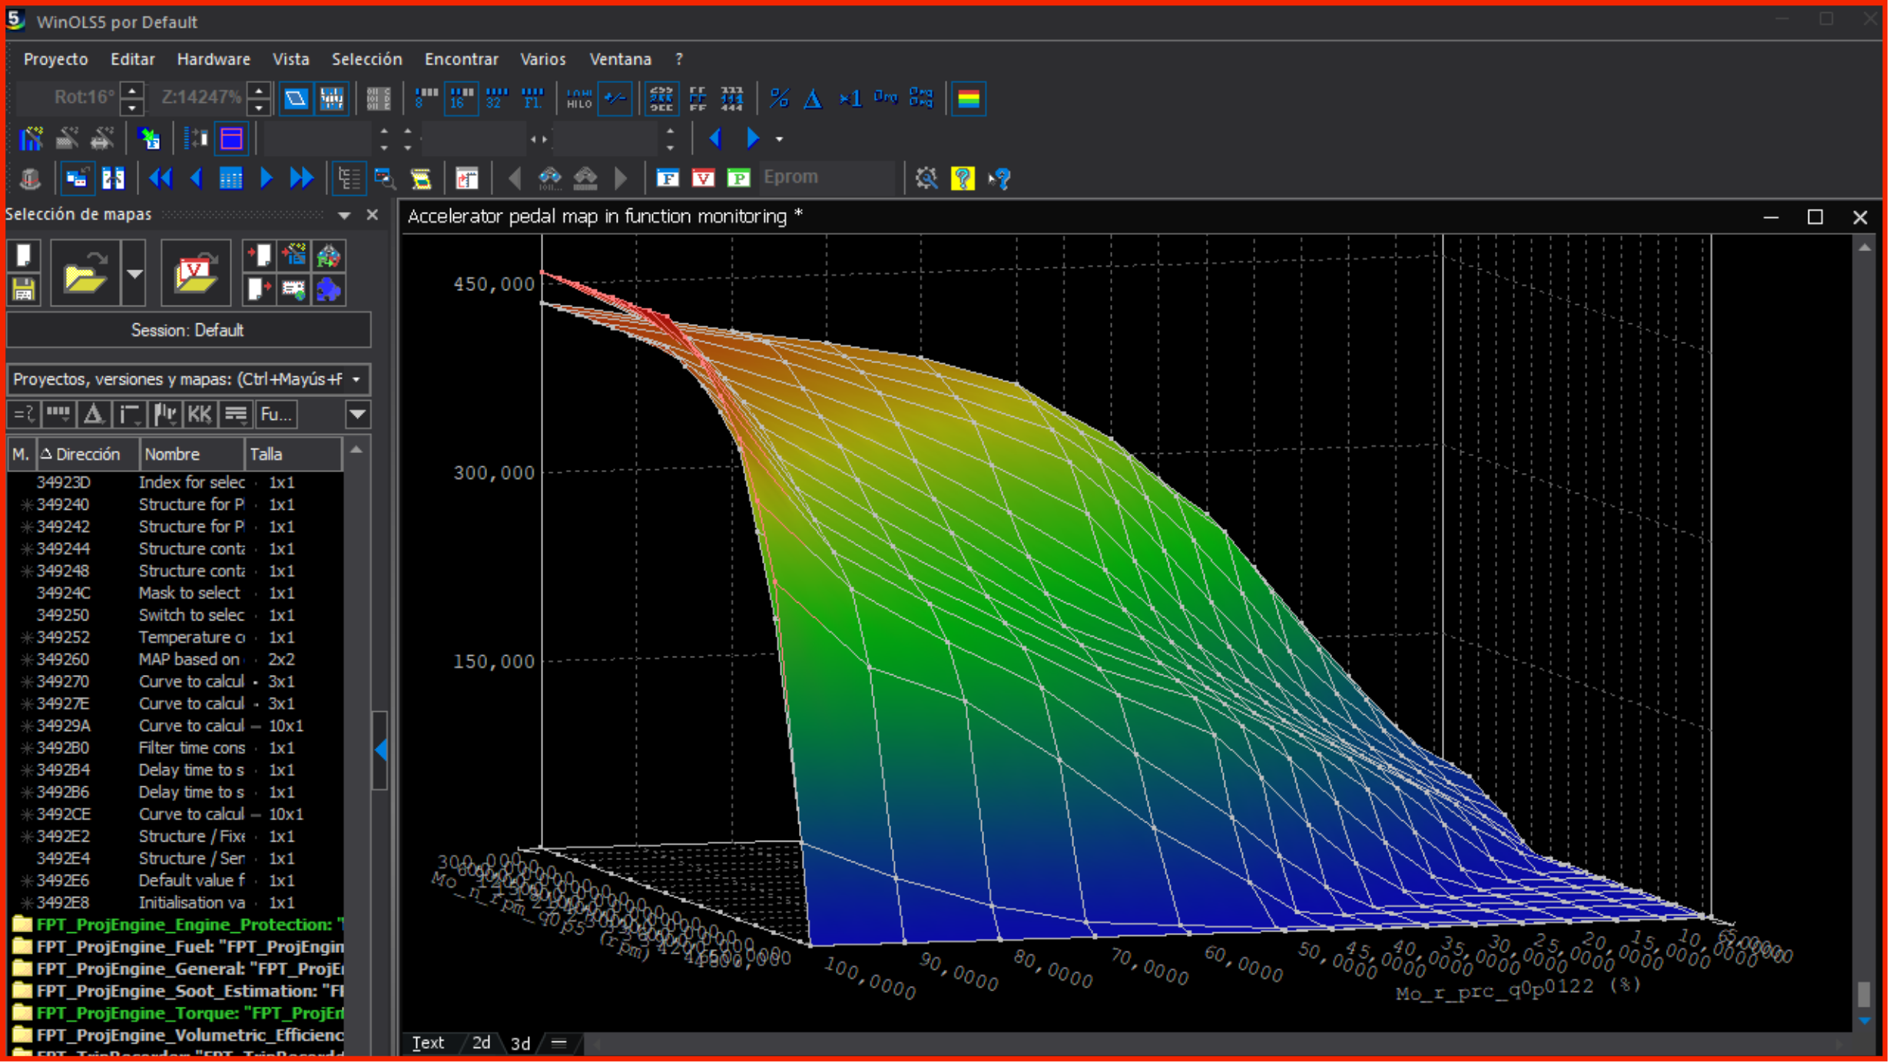Switch to the 2d view tab
The image size is (1889, 1062).
coord(481,1042)
